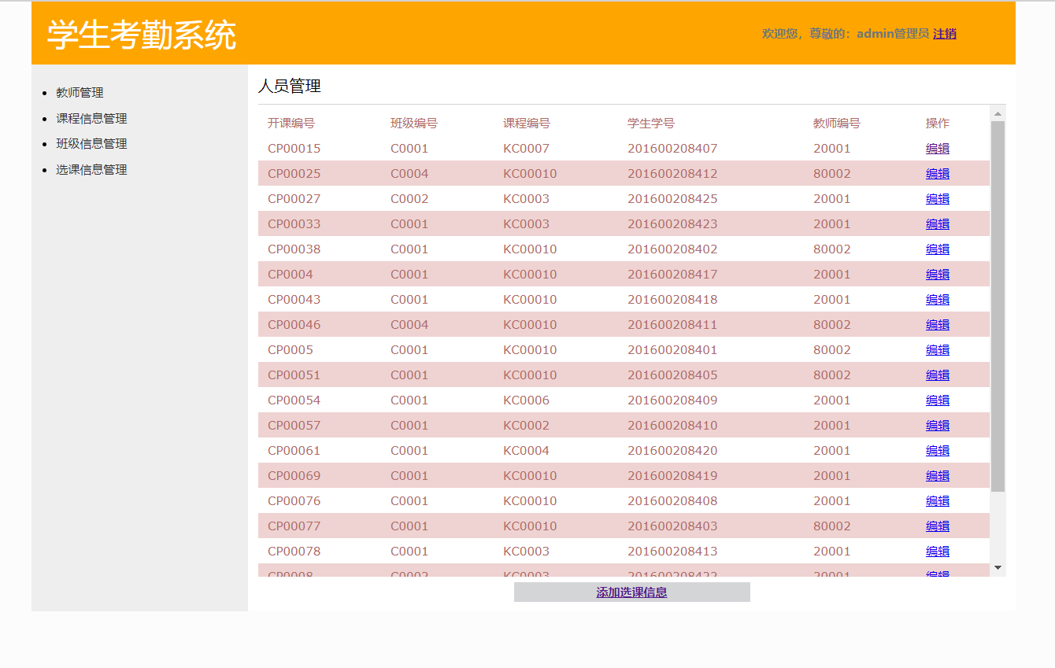Click 编辑 for row CP00043
Image resolution: width=1055 pixels, height=668 pixels.
click(x=938, y=300)
